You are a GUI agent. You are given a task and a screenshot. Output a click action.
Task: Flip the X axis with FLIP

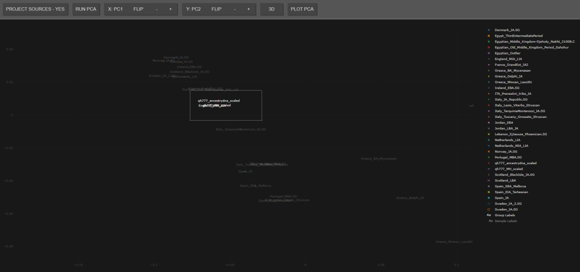point(139,9)
